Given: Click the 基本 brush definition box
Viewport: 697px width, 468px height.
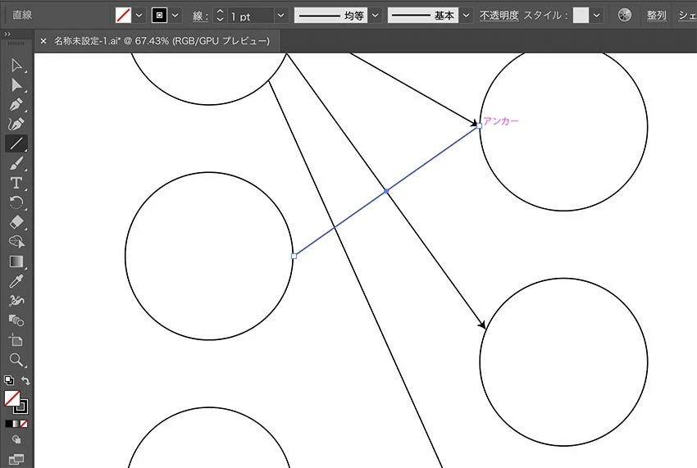Looking at the screenshot, I should 423,15.
